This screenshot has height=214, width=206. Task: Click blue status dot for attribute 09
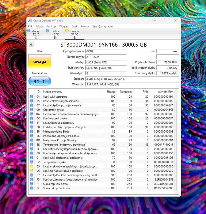click(x=32, y=110)
